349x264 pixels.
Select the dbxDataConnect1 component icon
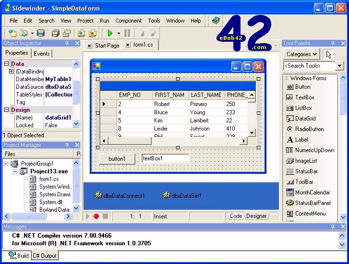pos(98,195)
